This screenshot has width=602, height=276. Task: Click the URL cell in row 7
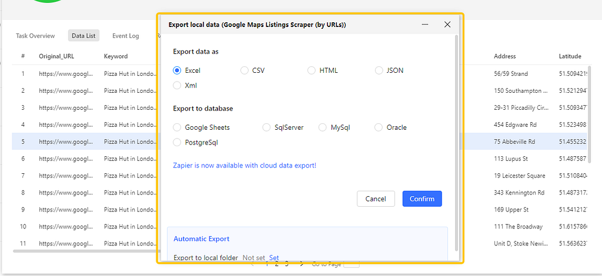coord(66,176)
